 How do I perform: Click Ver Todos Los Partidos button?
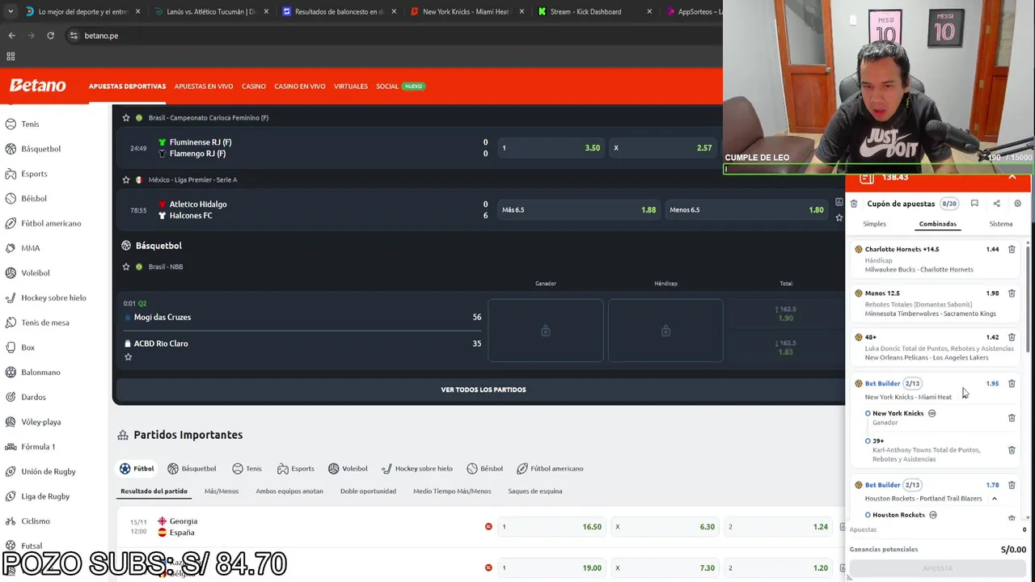484,390
